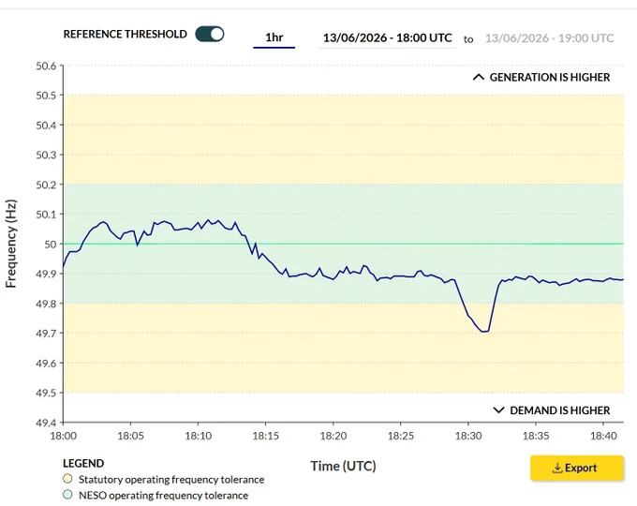Image resolution: width=637 pixels, height=506 pixels.
Task: Select the 1hr time range tab
Action: click(x=274, y=37)
